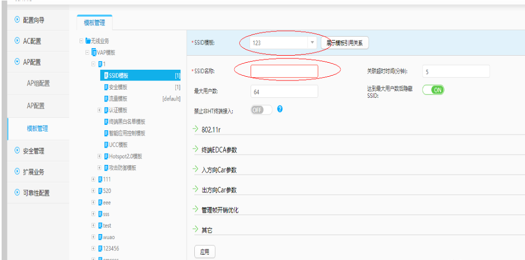Expand the wuao VAP template node
The height and width of the screenshot is (260, 525).
(94, 237)
